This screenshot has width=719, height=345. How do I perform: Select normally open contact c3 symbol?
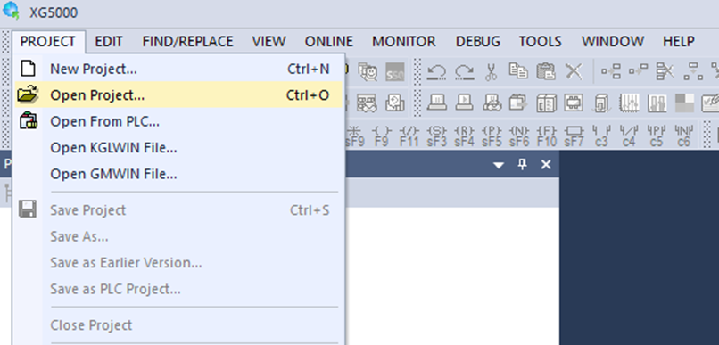click(601, 136)
